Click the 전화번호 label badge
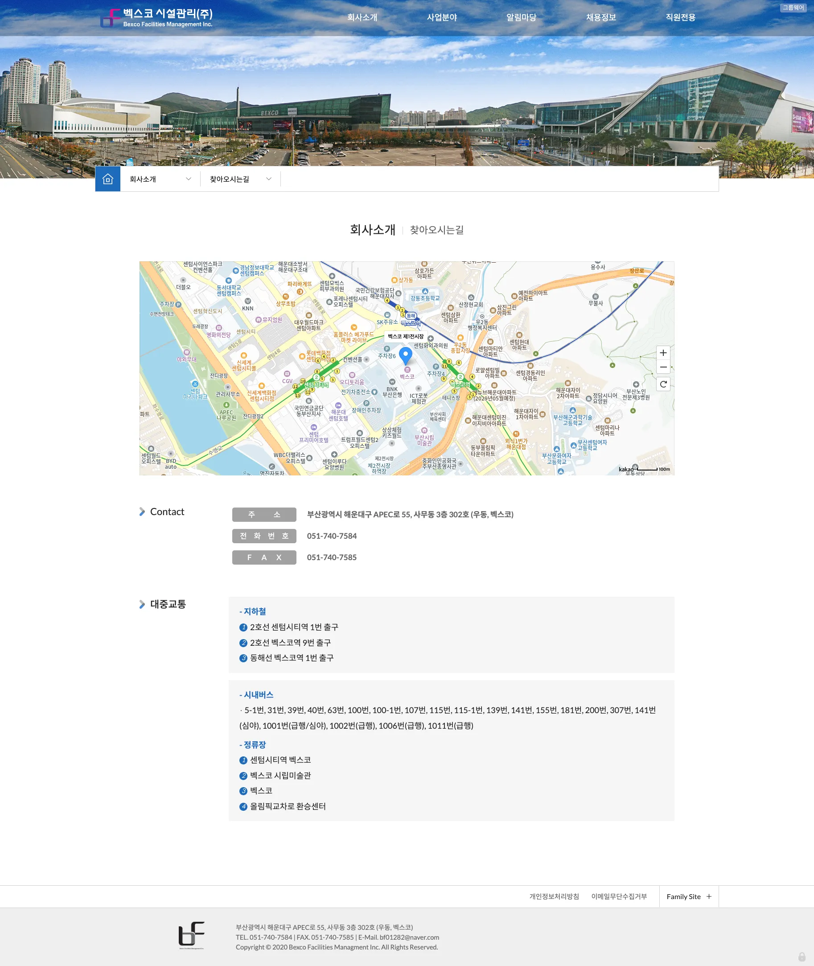Viewport: 814px width, 966px height. tap(264, 536)
